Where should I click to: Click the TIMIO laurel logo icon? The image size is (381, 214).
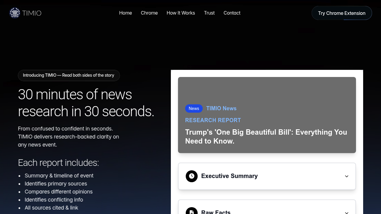pyautogui.click(x=15, y=12)
